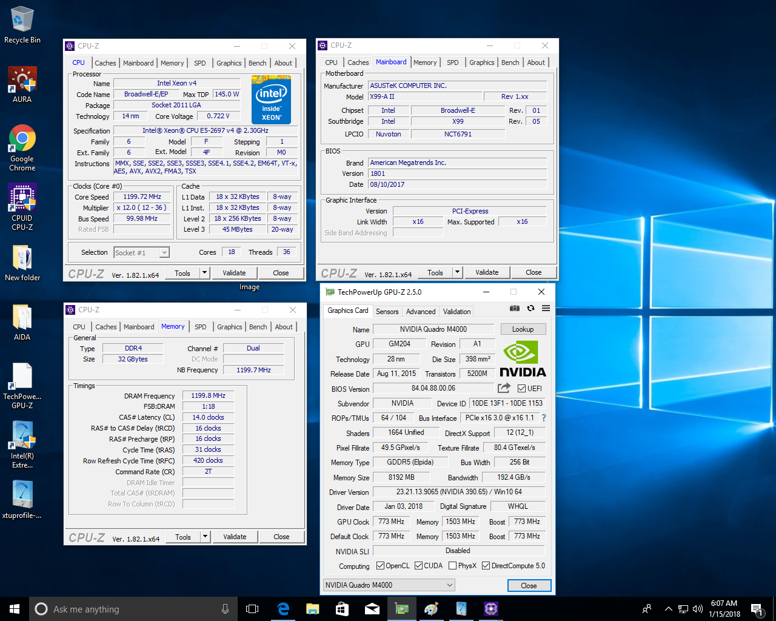Open the Microsoft Store taskbar icon

click(342, 609)
